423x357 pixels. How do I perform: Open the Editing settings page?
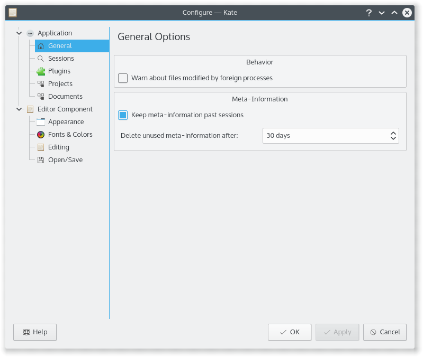58,147
